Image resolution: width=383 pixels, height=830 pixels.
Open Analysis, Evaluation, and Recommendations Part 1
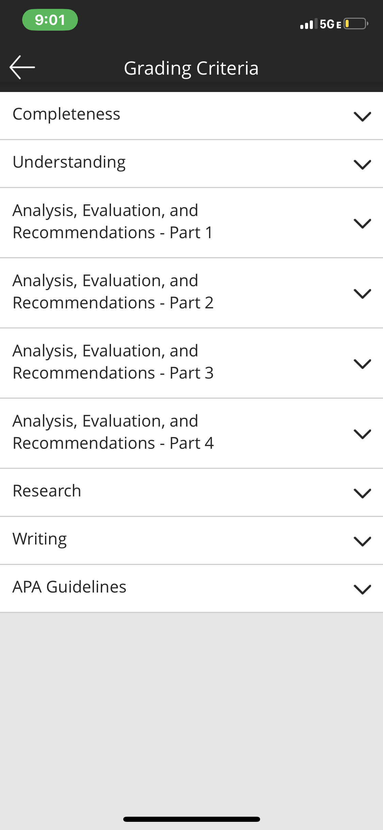click(191, 223)
